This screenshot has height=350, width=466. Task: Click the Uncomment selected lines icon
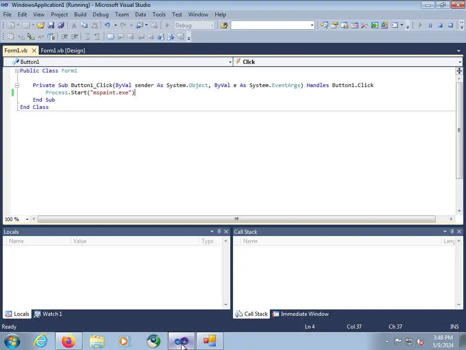(97, 36)
